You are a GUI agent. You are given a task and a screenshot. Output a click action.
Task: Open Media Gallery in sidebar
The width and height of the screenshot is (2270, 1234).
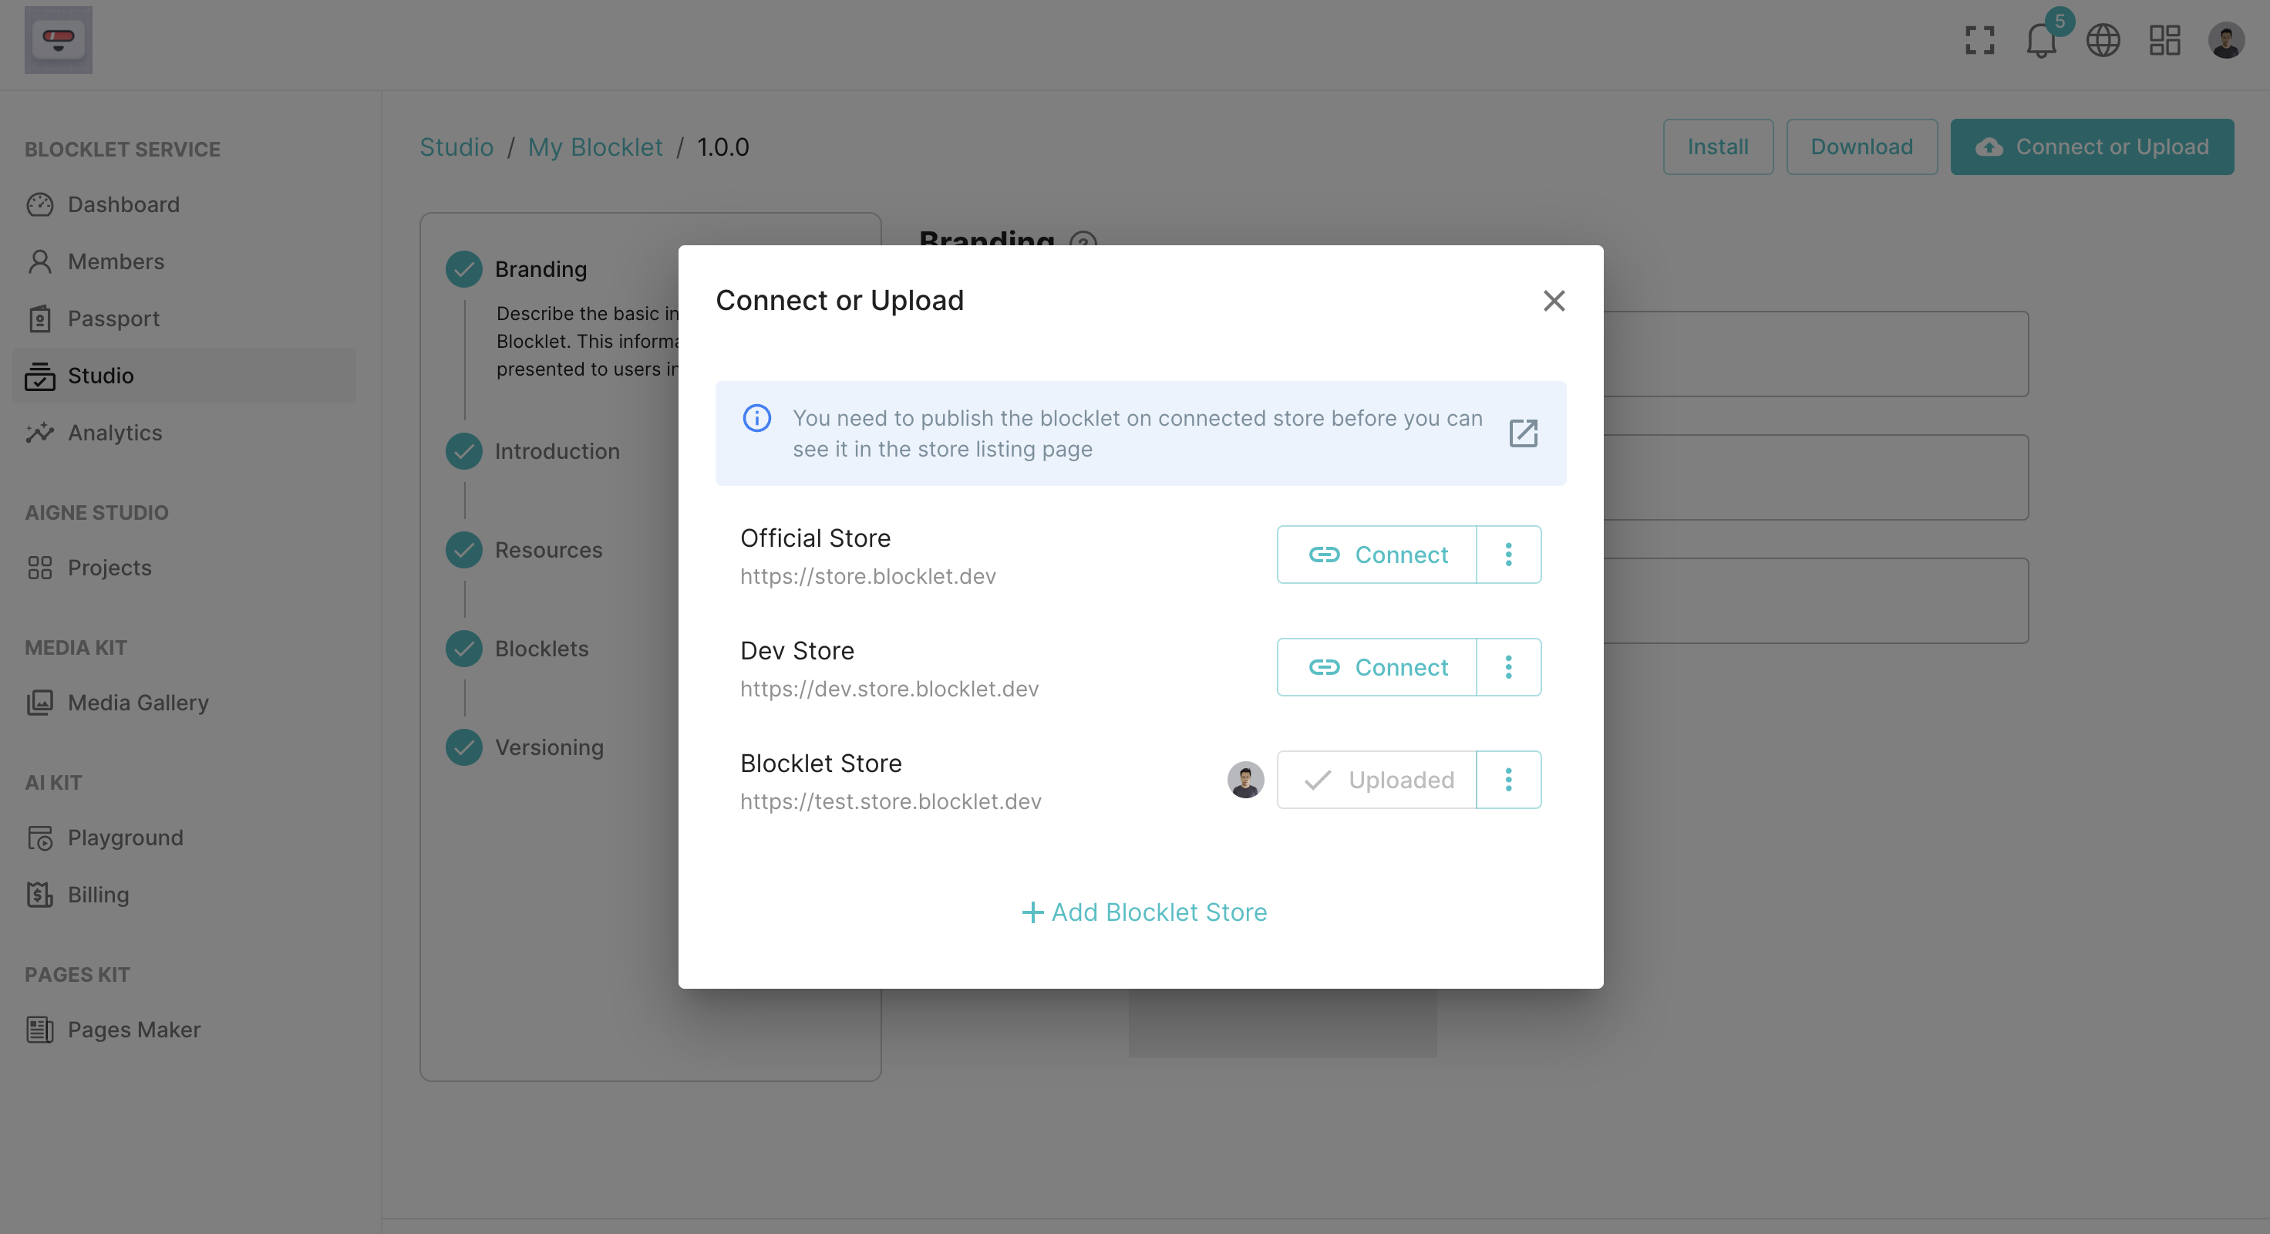(137, 703)
